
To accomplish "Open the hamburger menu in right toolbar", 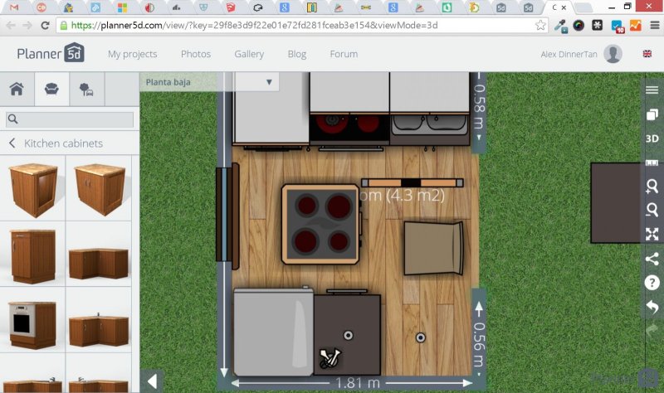I will [x=652, y=90].
